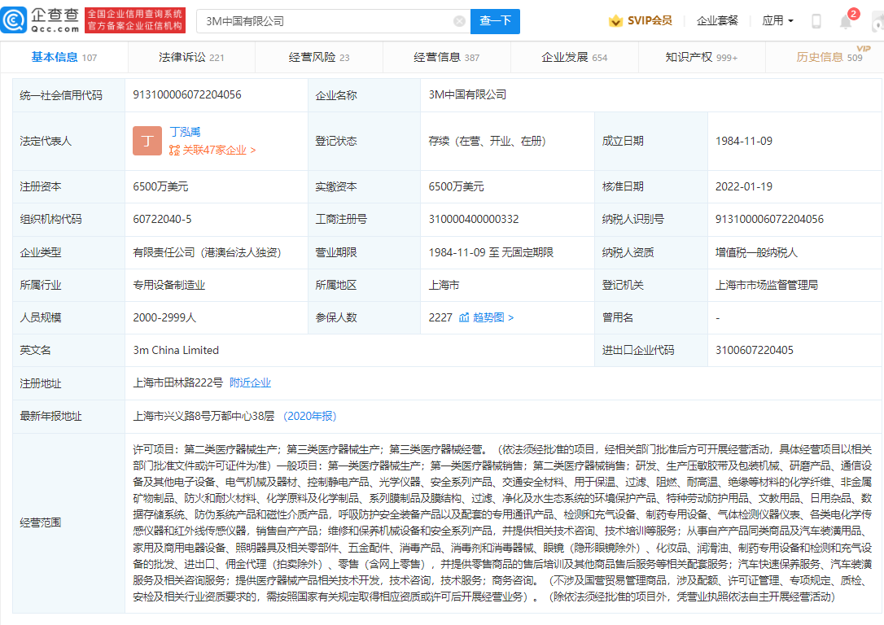Click the 经营范围 row label
This screenshot has height=625, width=884.
pos(40,522)
